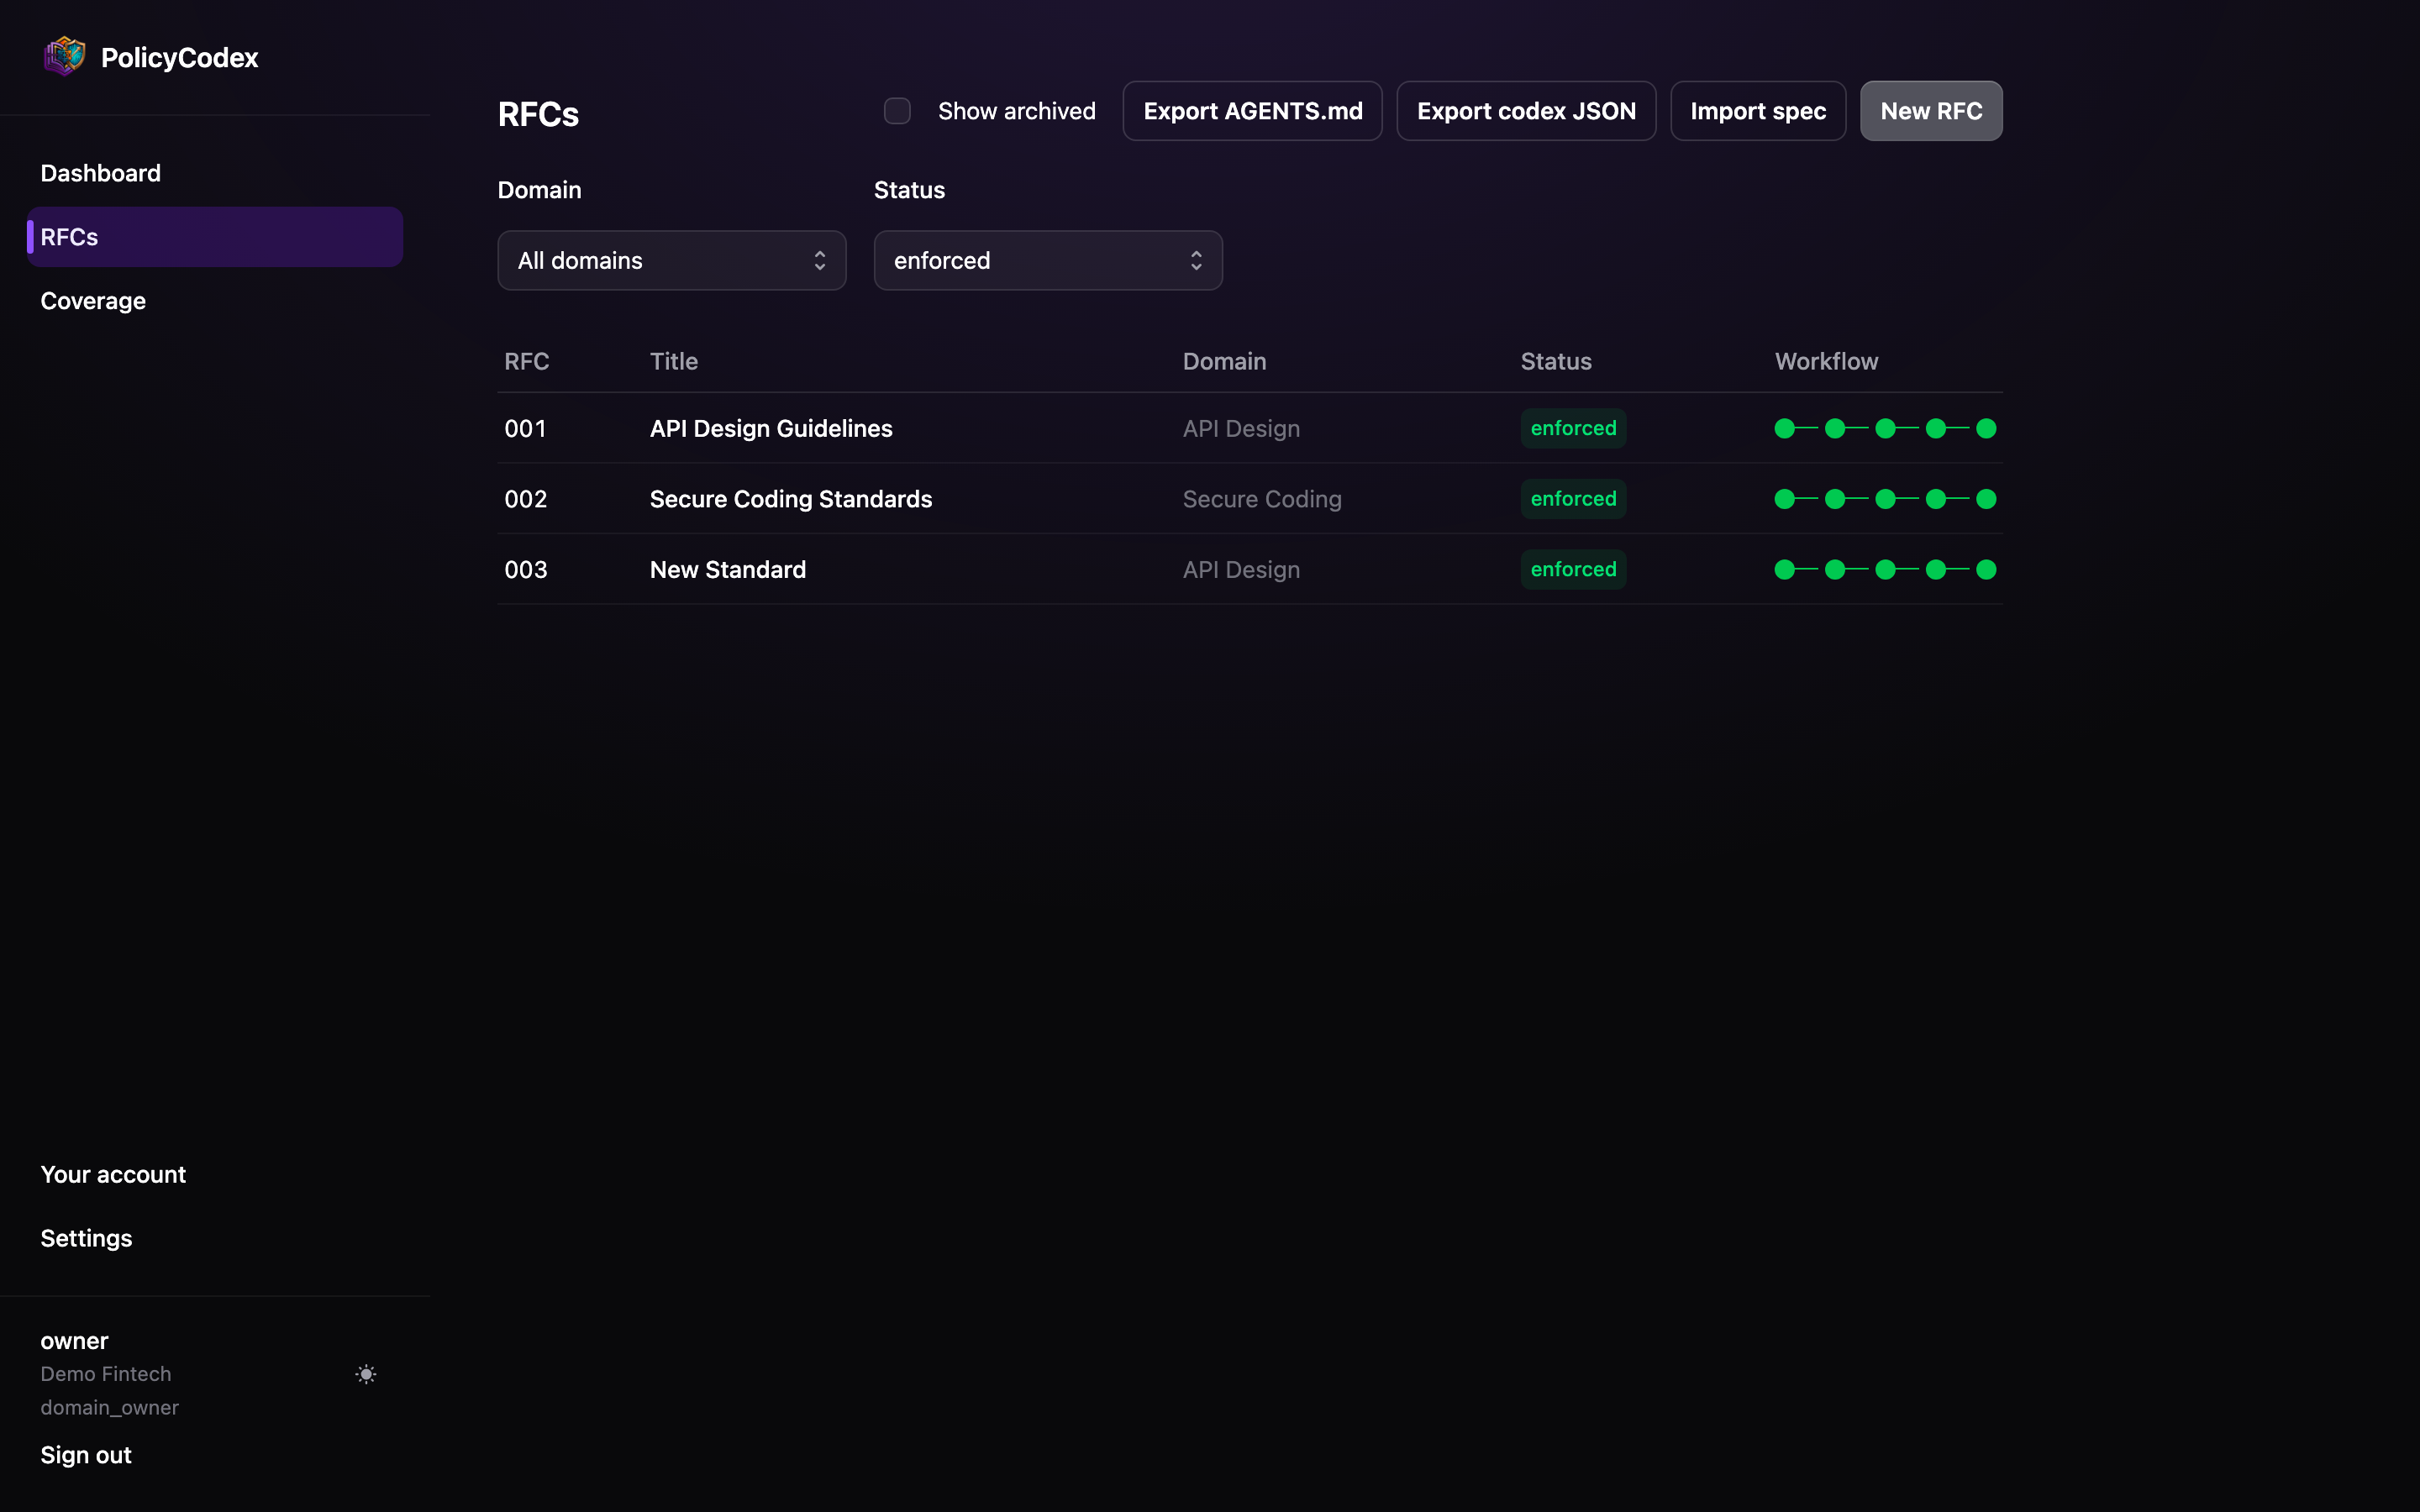This screenshot has width=2420, height=1512.
Task: Click the Domain column header
Action: 1224,361
